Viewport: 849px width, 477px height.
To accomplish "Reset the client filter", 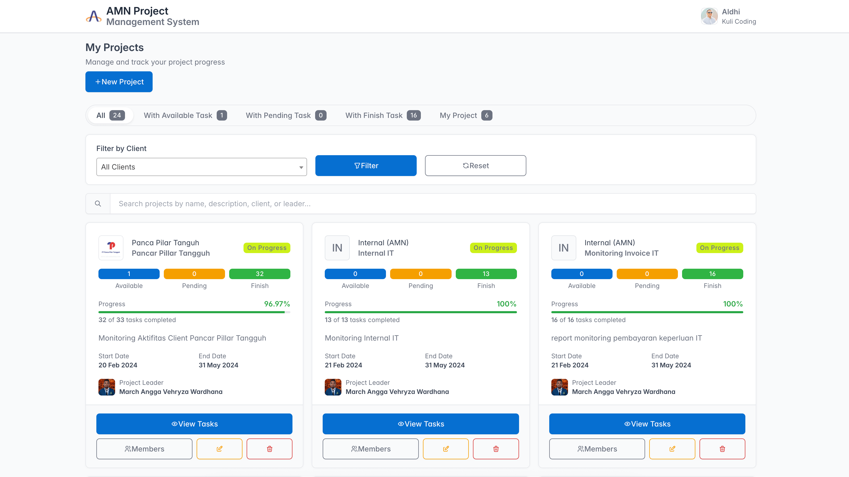I will tap(475, 166).
